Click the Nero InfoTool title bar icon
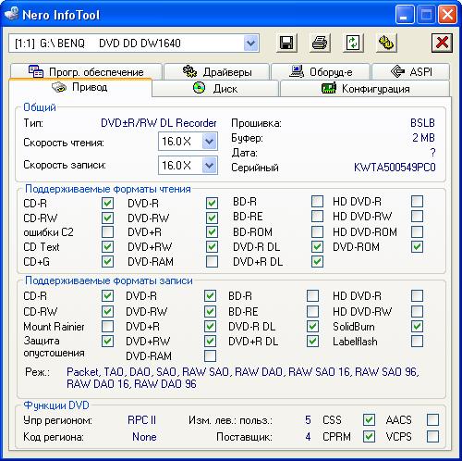Screen dimensions: 462x461 tap(12, 14)
